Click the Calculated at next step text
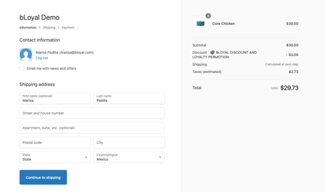Screen dimensions: 325x192 (282, 64)
